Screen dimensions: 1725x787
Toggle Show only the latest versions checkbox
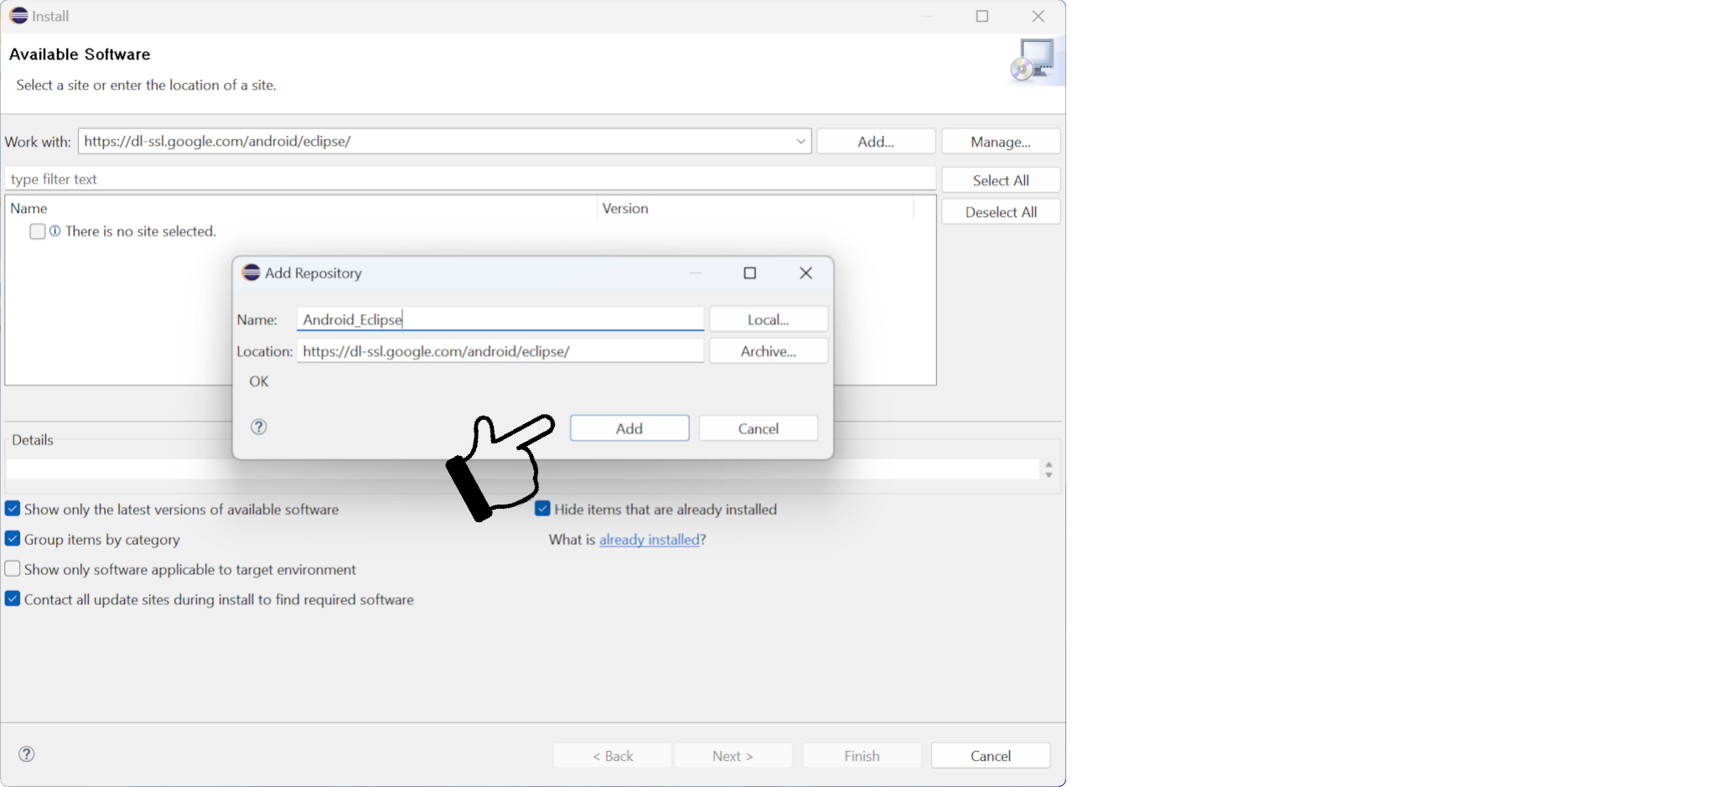click(x=13, y=509)
